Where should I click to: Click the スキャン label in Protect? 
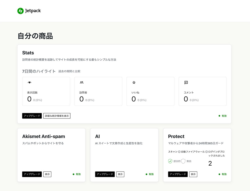tap(173, 152)
